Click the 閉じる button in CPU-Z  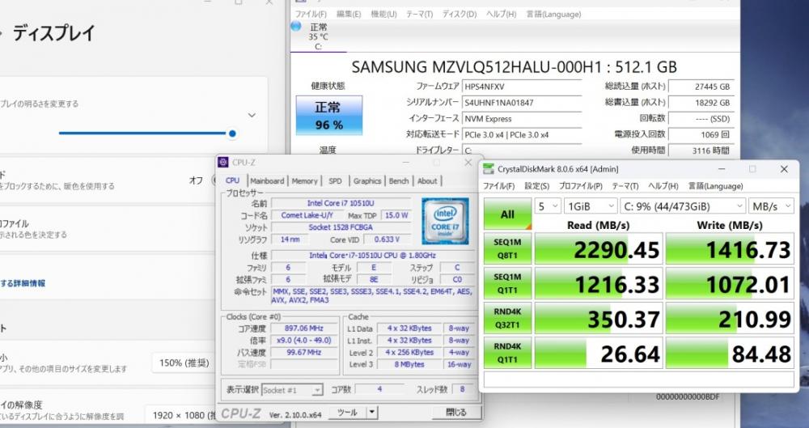click(456, 412)
